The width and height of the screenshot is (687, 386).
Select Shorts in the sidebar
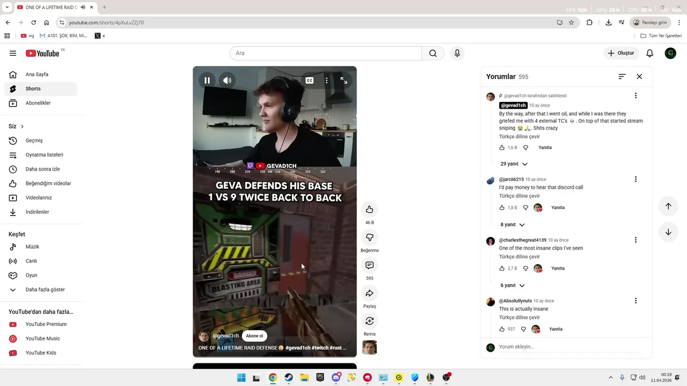41,88
